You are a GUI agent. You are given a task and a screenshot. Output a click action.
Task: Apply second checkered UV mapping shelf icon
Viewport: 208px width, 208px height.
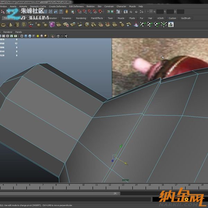150,25
